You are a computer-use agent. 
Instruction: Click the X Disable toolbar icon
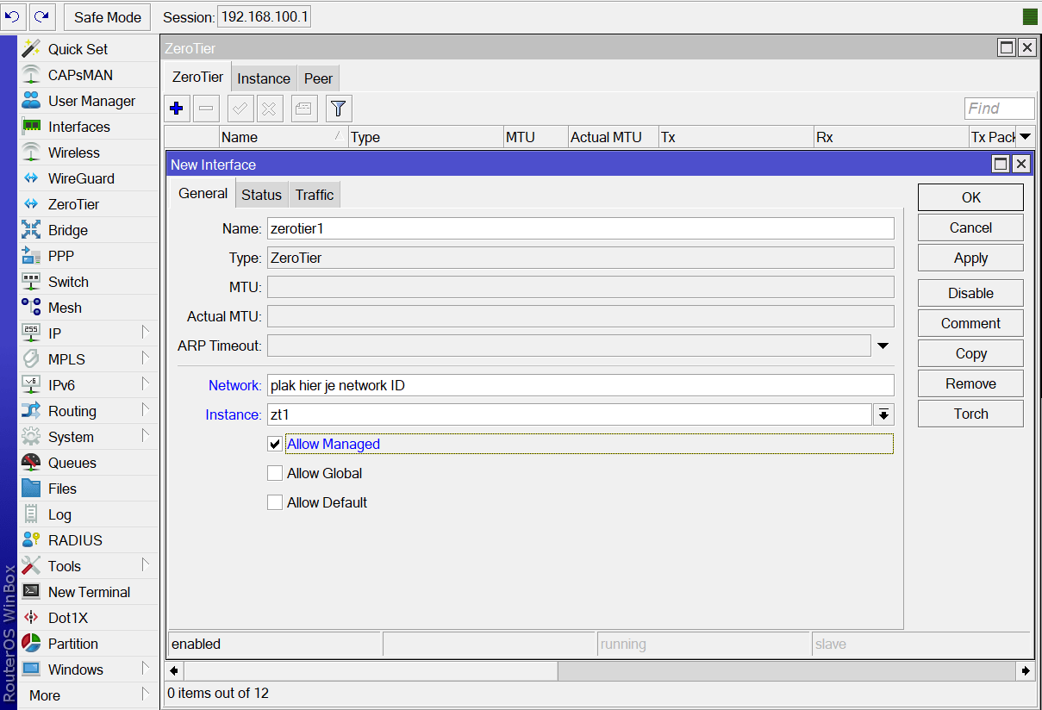click(x=269, y=109)
